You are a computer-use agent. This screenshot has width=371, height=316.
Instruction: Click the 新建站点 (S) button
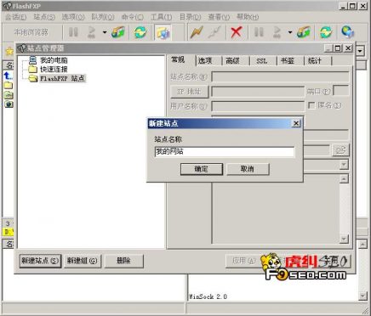40,261
